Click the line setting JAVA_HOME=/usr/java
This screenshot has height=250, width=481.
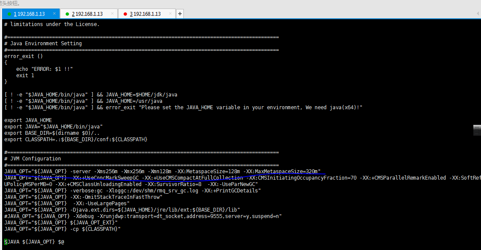[x=84, y=101]
